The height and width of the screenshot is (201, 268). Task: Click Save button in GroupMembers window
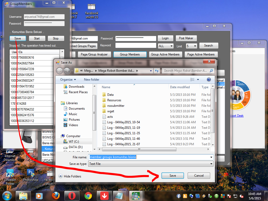[18, 38]
